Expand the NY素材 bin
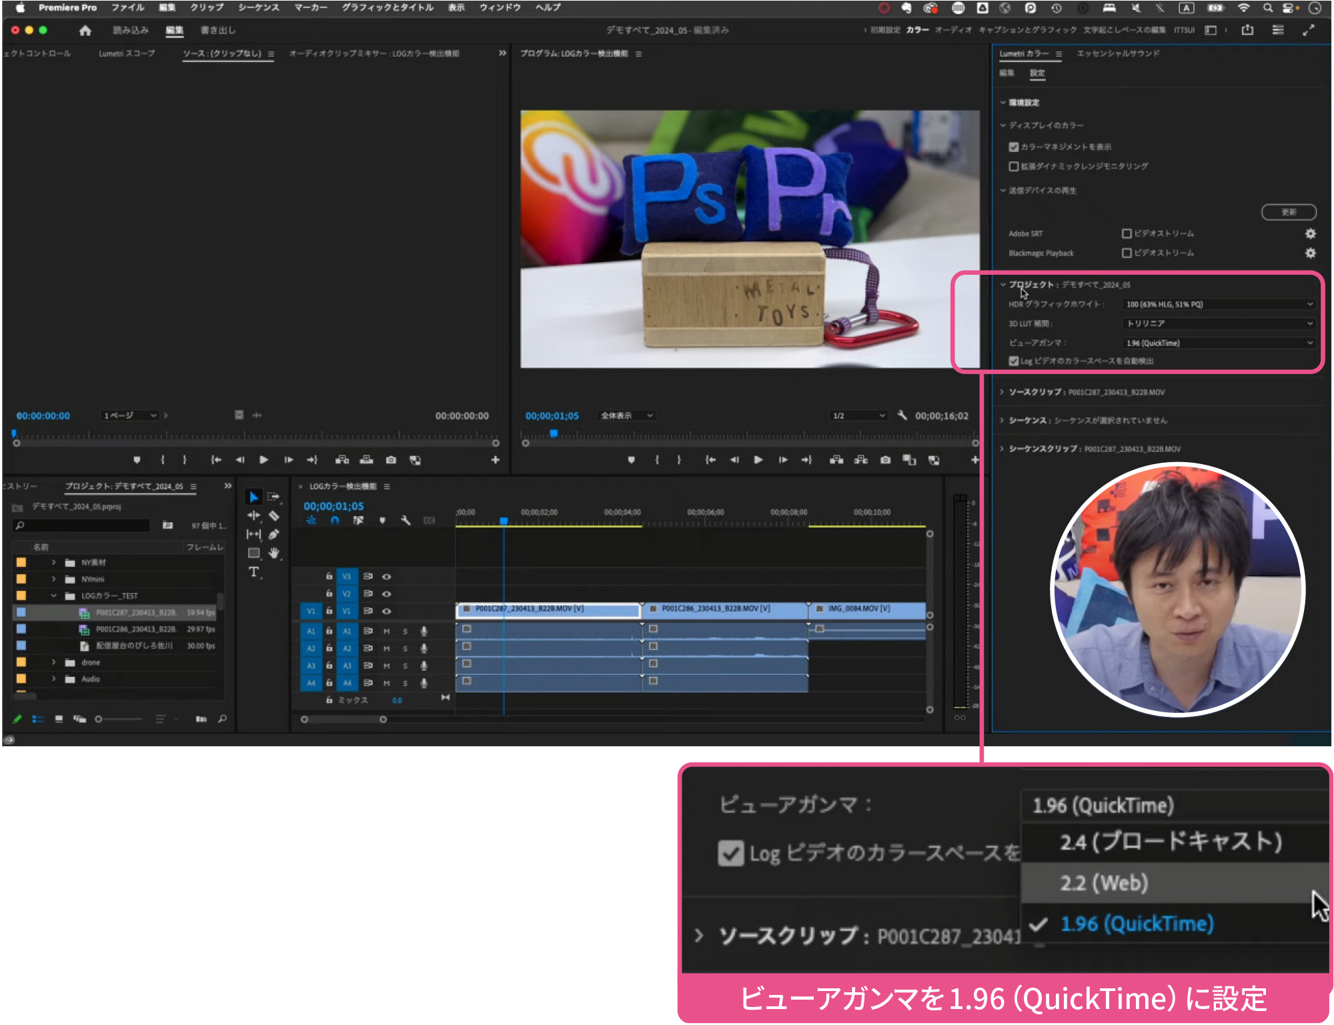 click(x=53, y=562)
